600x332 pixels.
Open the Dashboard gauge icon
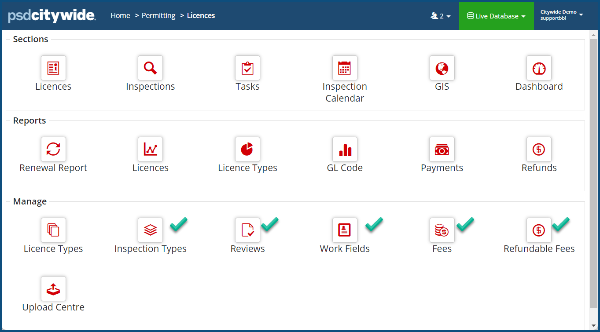point(539,68)
